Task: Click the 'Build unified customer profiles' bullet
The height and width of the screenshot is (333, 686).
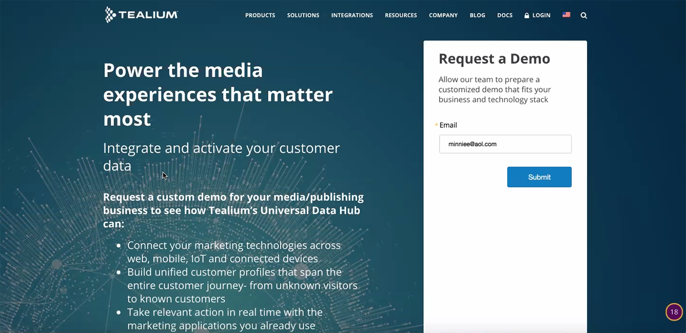Action: tap(242, 285)
